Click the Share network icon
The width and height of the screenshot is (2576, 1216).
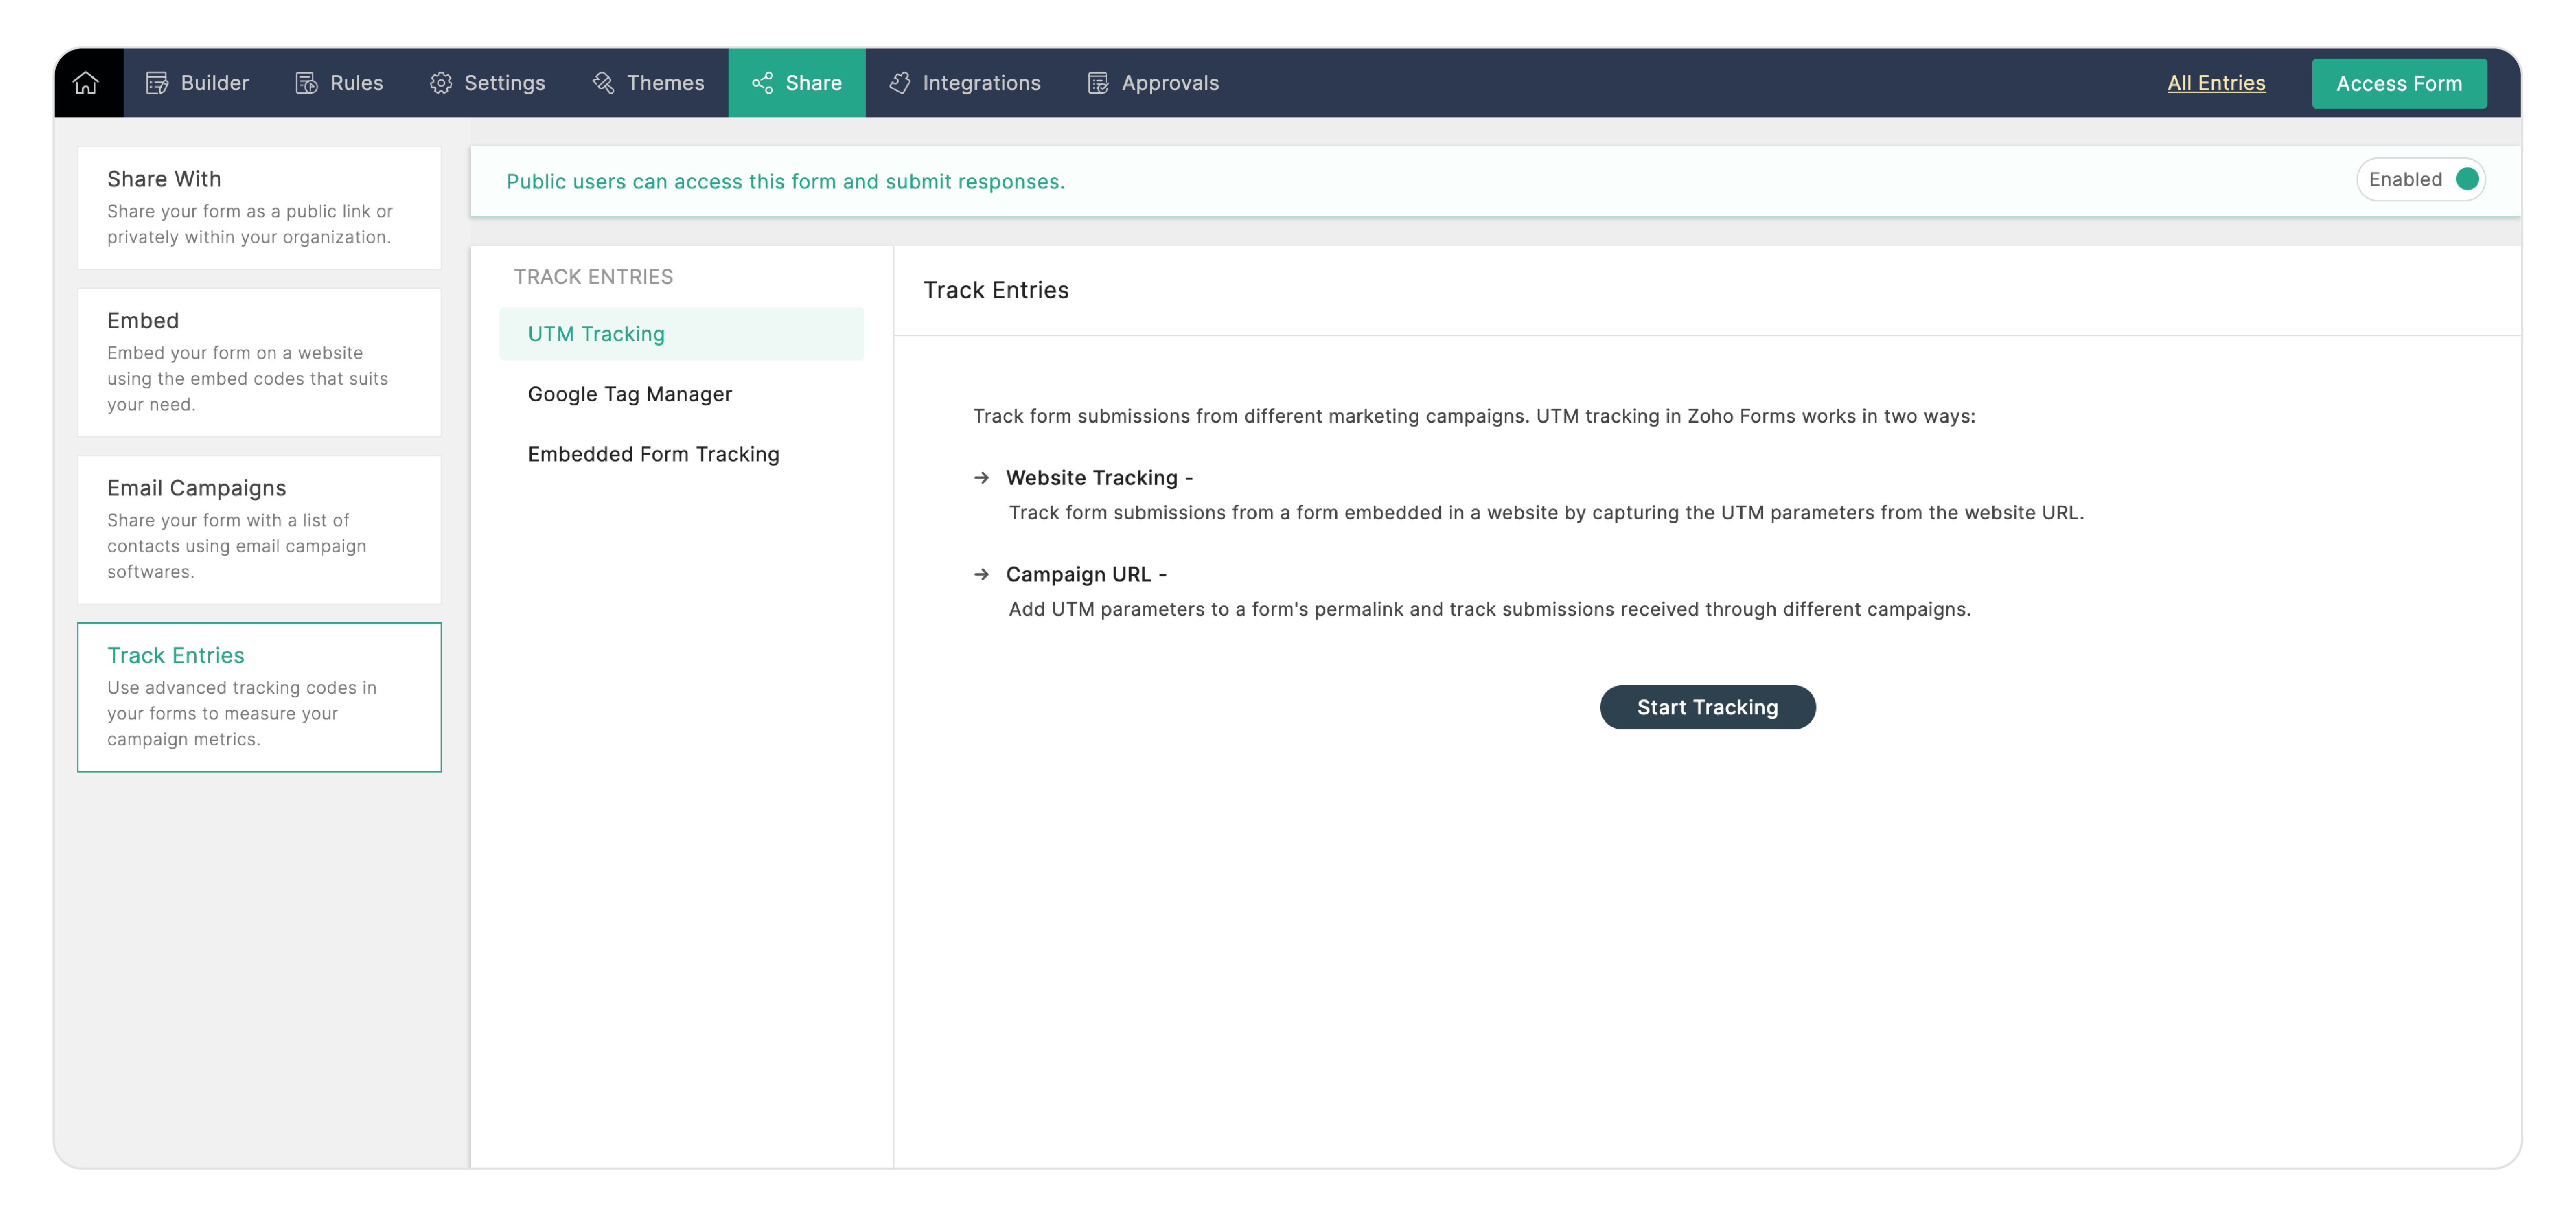[762, 83]
